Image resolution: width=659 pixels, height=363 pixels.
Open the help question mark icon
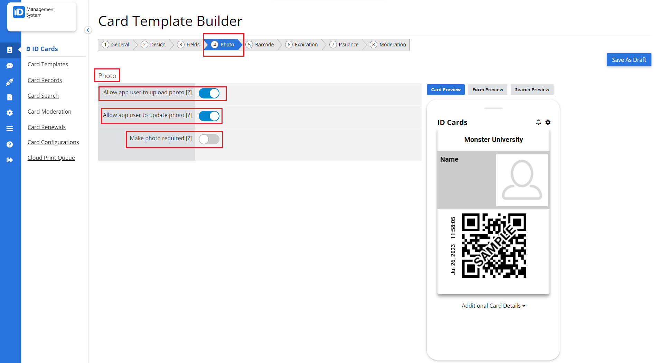click(x=10, y=144)
